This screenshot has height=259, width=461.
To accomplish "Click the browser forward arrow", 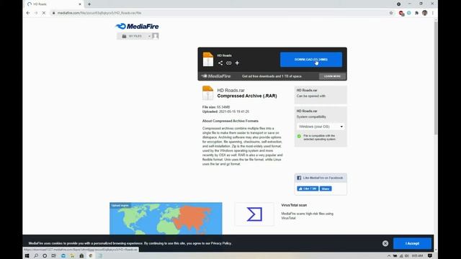I will (x=36, y=13).
